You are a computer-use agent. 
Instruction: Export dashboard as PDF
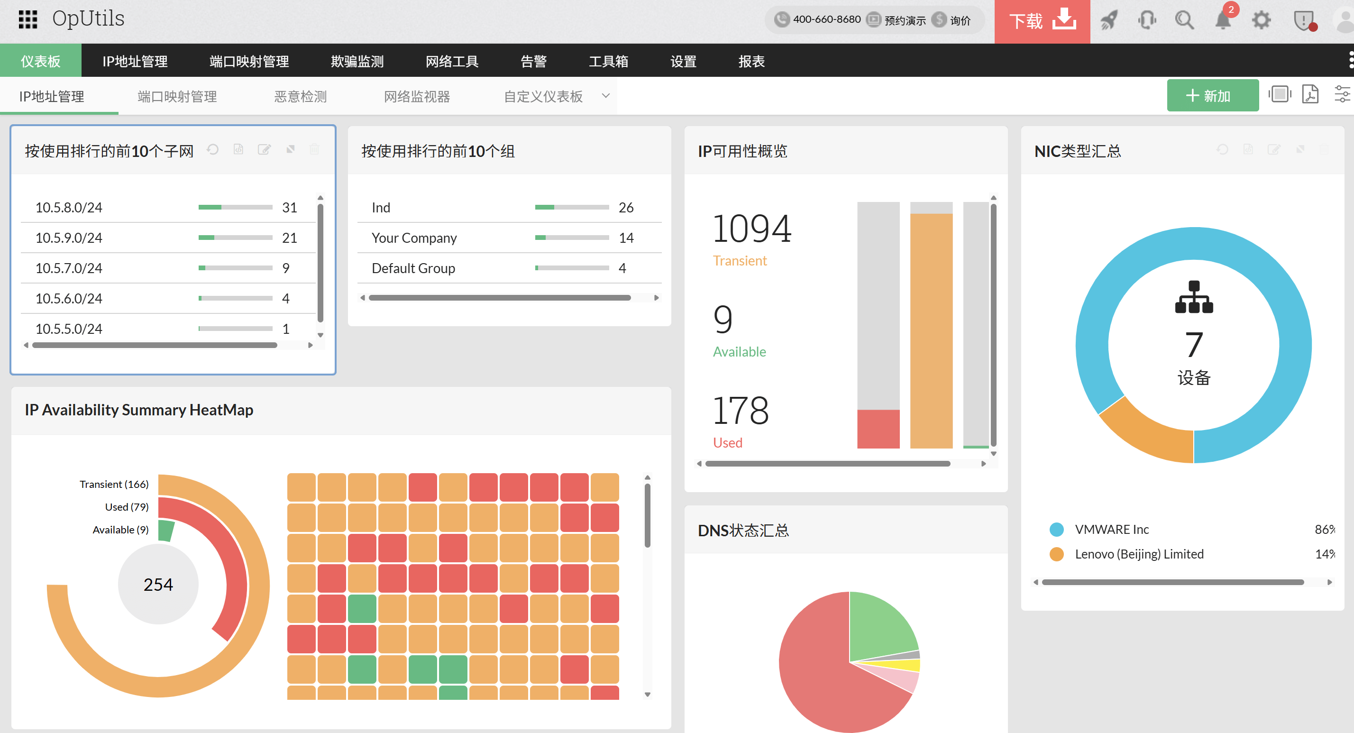(x=1310, y=95)
